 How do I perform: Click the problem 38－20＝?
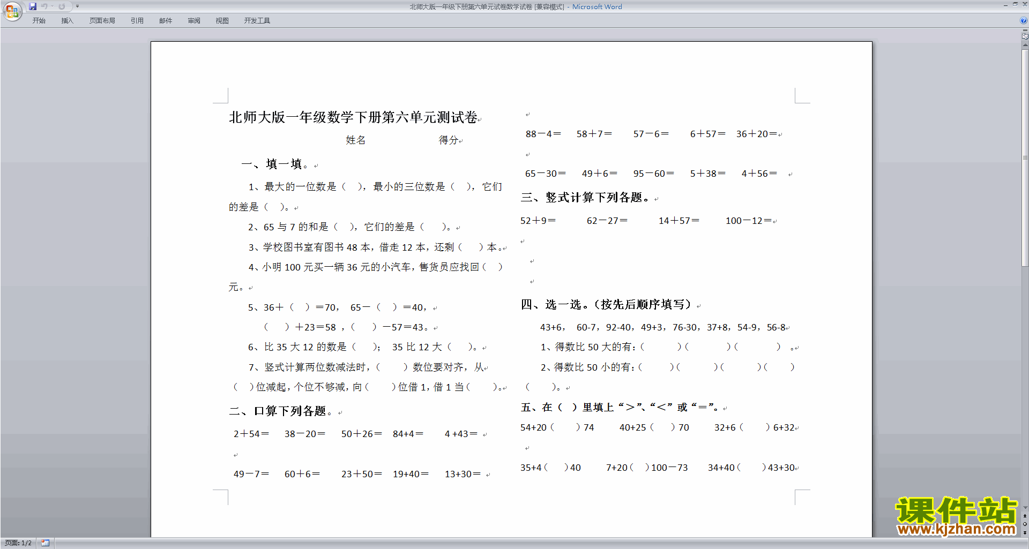coord(305,434)
